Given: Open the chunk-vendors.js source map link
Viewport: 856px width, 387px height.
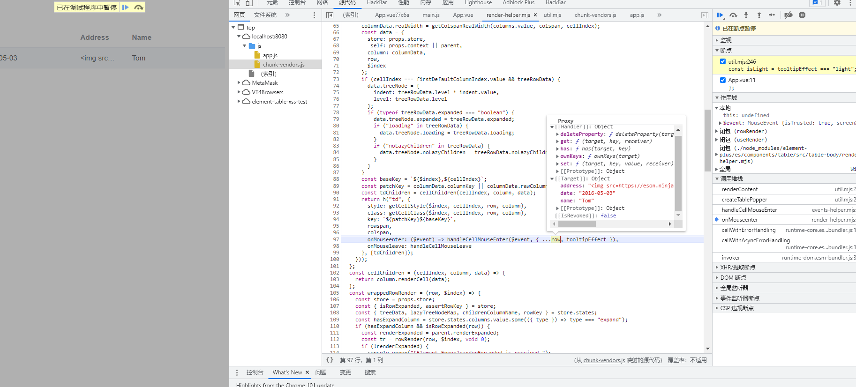Looking at the screenshot, I should (604, 360).
